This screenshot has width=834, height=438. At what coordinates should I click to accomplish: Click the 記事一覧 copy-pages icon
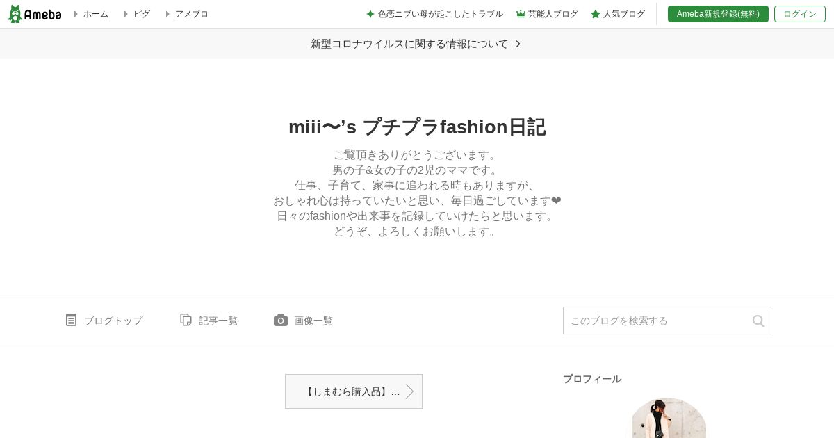(x=186, y=320)
